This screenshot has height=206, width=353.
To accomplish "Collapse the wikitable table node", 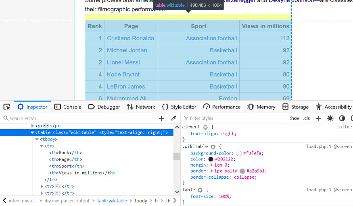I will [x=32, y=132].
